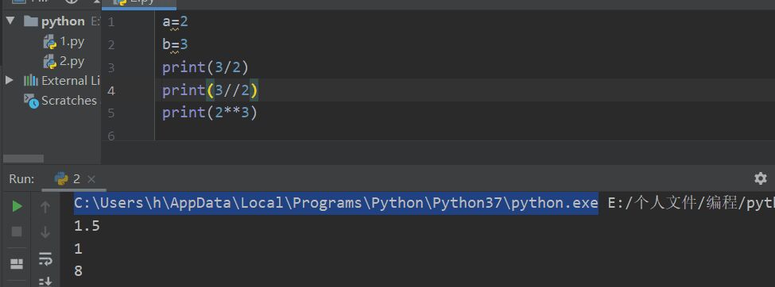Click the Scroll to end icon
Viewport: 775px width, 287px height.
tap(45, 281)
